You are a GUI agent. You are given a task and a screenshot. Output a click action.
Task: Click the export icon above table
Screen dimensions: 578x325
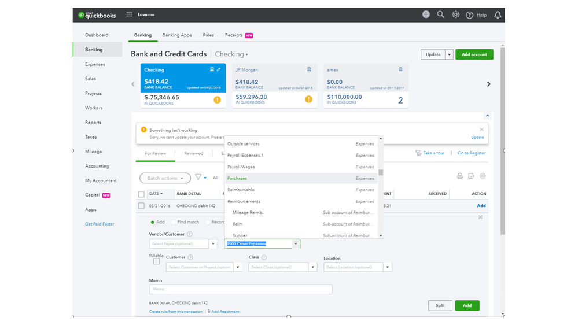(x=471, y=176)
